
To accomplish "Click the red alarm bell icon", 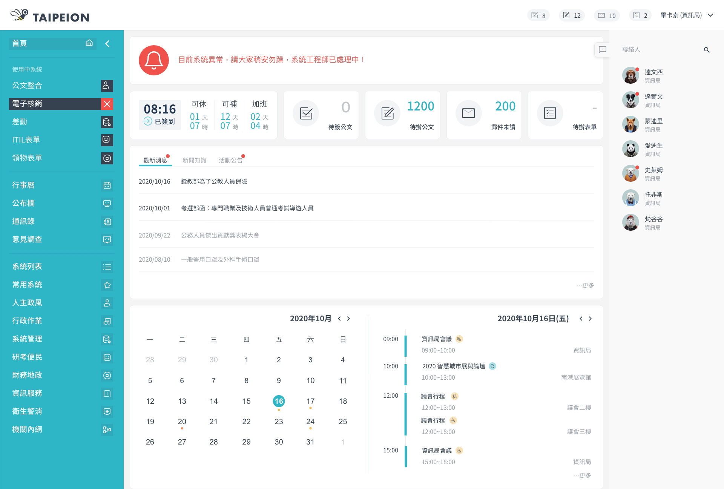I will tap(153, 60).
